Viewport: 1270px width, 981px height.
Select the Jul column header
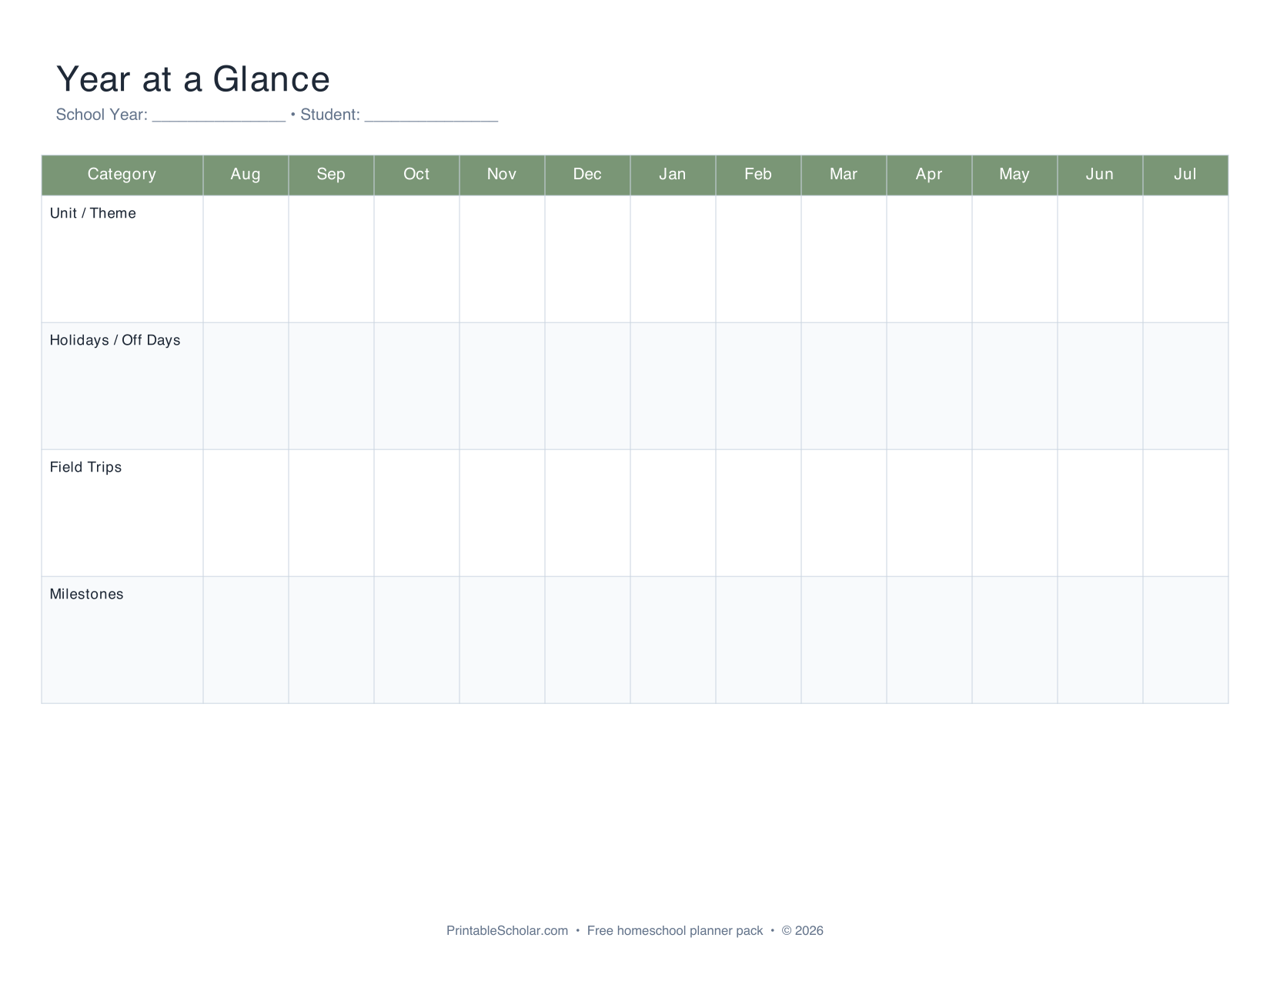(1185, 175)
